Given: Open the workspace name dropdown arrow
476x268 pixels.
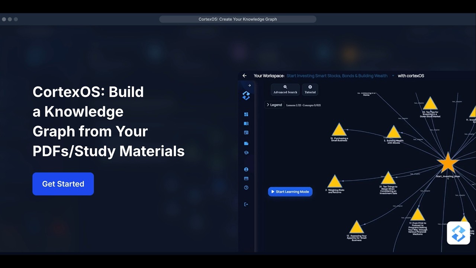Looking at the screenshot, I should [x=393, y=76].
